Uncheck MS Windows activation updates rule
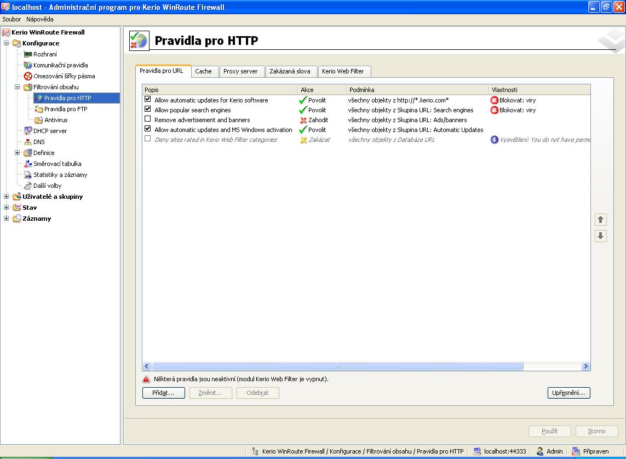This screenshot has width=626, height=459. tap(148, 129)
